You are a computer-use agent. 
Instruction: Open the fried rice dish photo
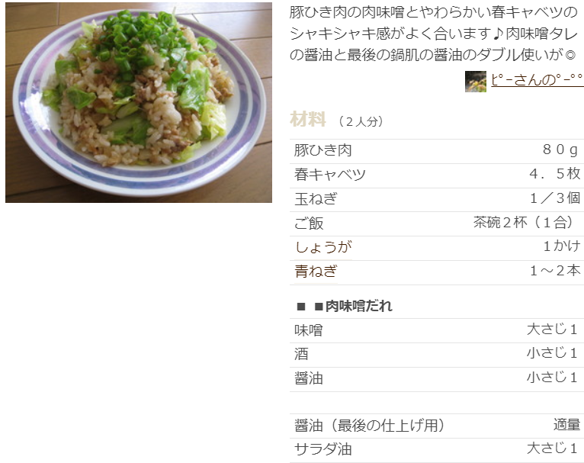tap(139, 102)
